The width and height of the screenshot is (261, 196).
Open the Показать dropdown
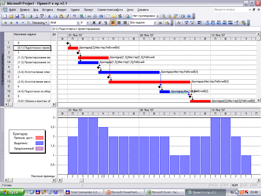[40, 23]
